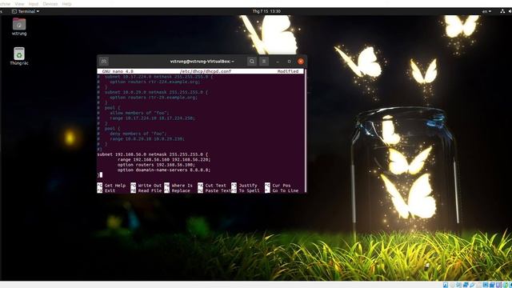The width and height of the screenshot is (512, 288).
Task: Click the Modified status in nano header
Action: (x=288, y=71)
